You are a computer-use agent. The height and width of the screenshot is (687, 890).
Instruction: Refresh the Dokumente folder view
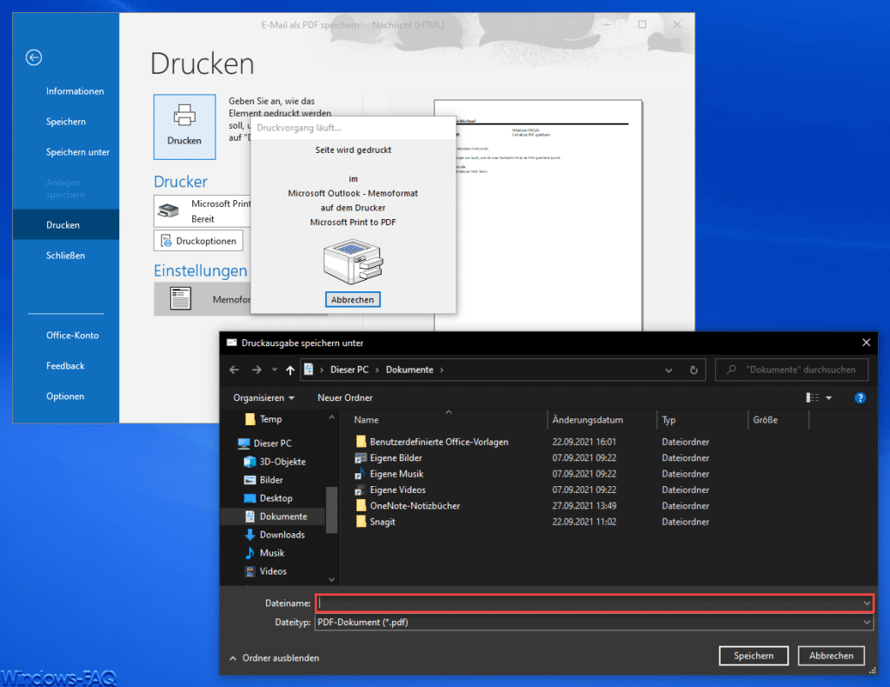click(x=694, y=370)
